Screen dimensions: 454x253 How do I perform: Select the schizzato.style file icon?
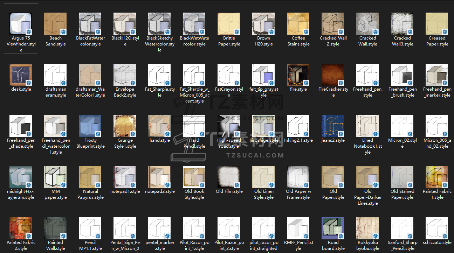[437, 228]
